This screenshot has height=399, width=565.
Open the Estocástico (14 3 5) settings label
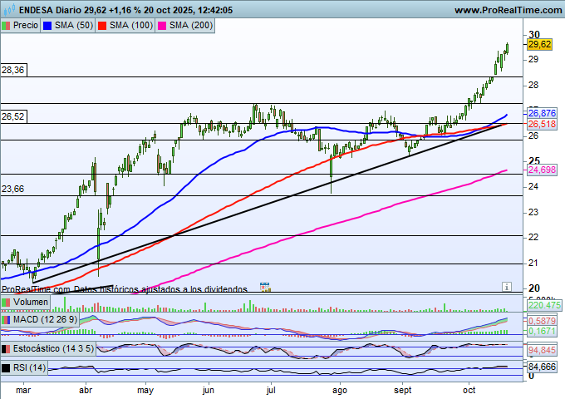[x=53, y=349]
